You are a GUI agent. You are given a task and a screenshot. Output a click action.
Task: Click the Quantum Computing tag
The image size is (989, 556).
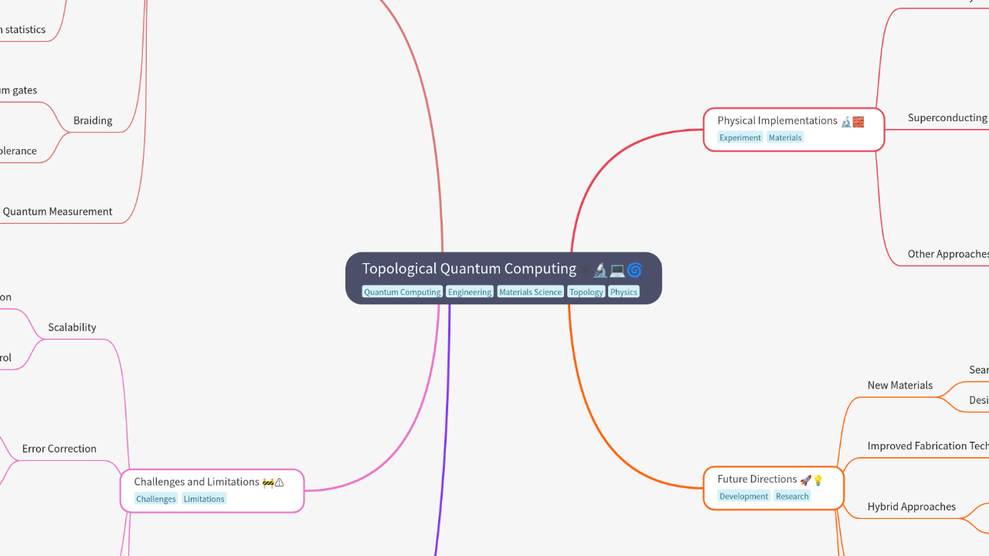point(403,292)
